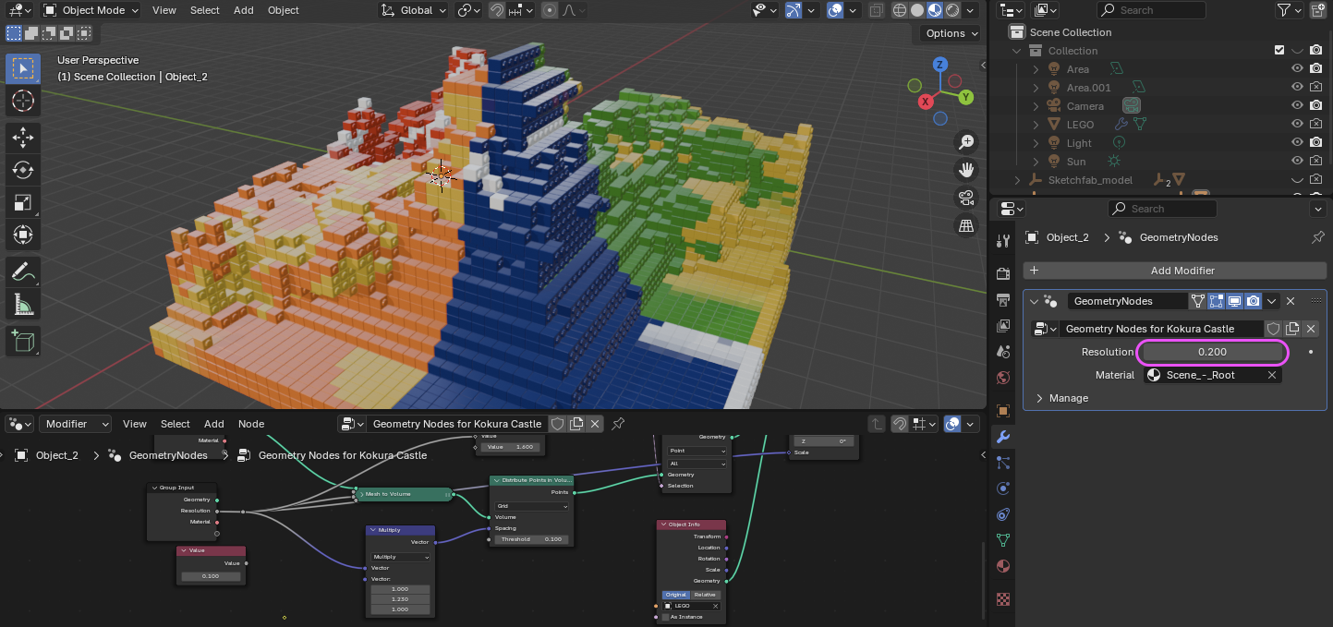Uncheck the Collection exclude checkbox
1333x627 pixels.
(x=1279, y=51)
